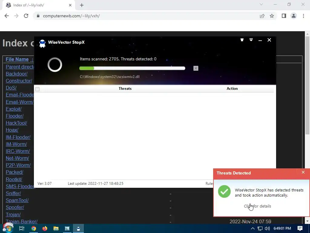Open the Windows Start button
This screenshot has height=233, width=310.
8,228
